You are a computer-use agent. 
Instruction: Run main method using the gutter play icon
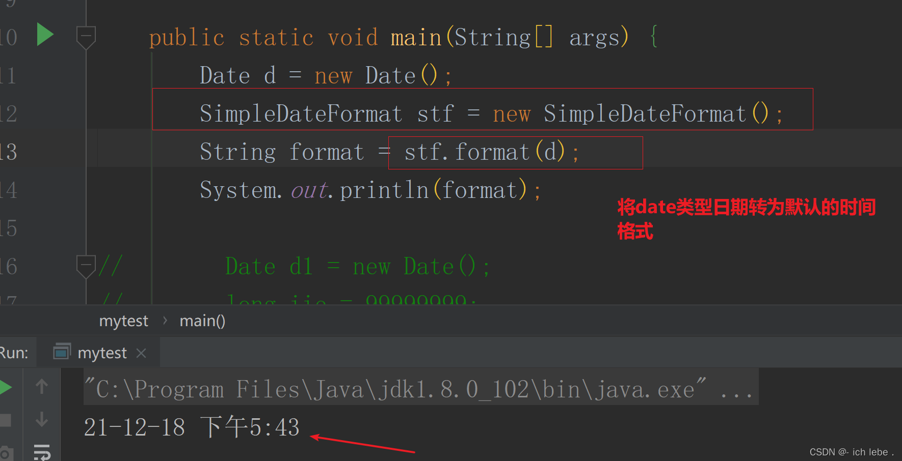coord(45,35)
